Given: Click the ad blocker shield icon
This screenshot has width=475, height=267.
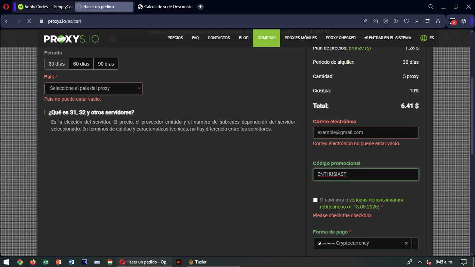Looking at the screenshot, I should click(386, 21).
